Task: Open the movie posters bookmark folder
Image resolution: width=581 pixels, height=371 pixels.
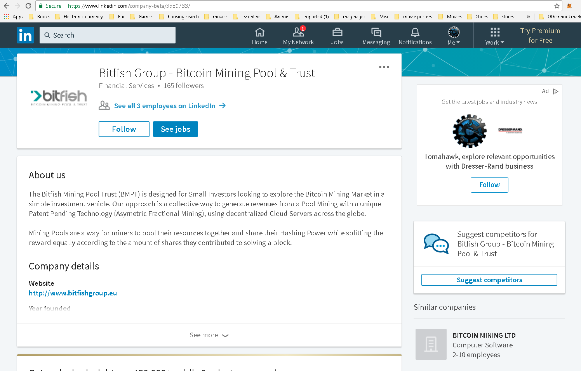Action: (413, 17)
